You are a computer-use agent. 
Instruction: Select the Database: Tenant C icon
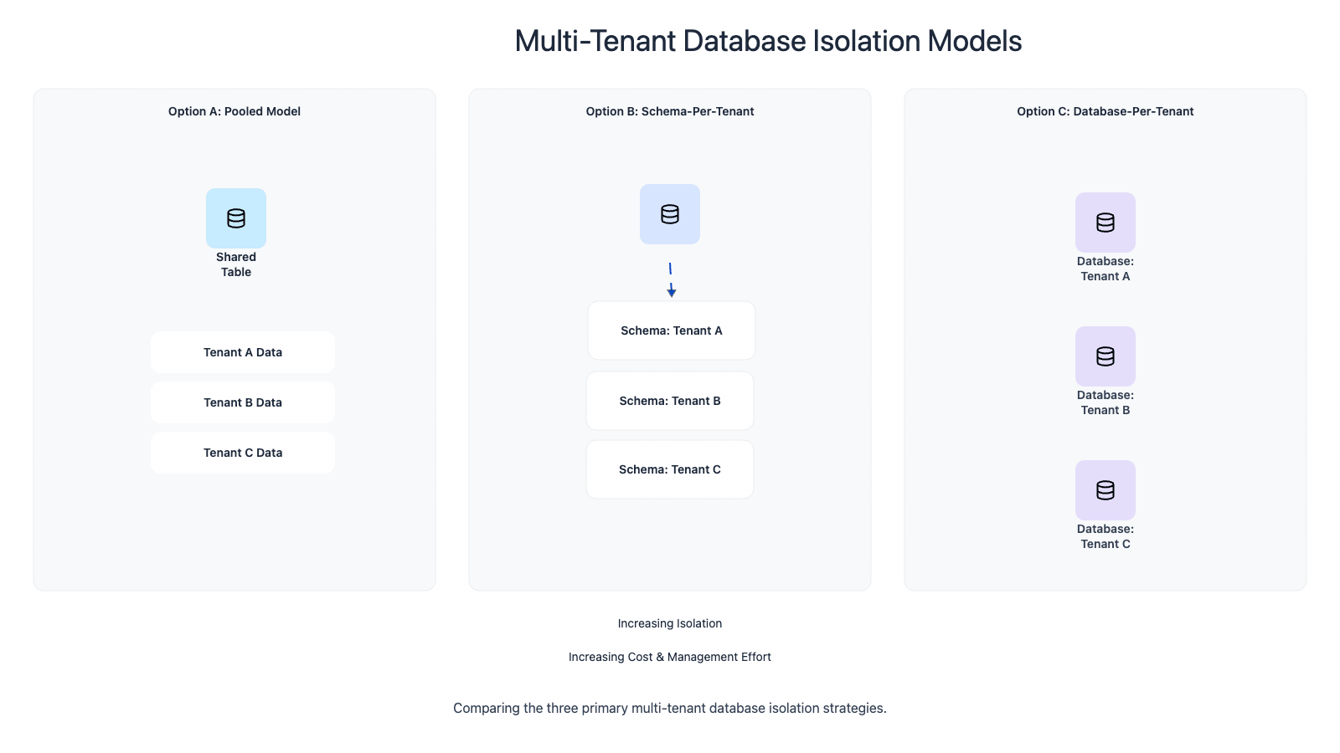1105,490
